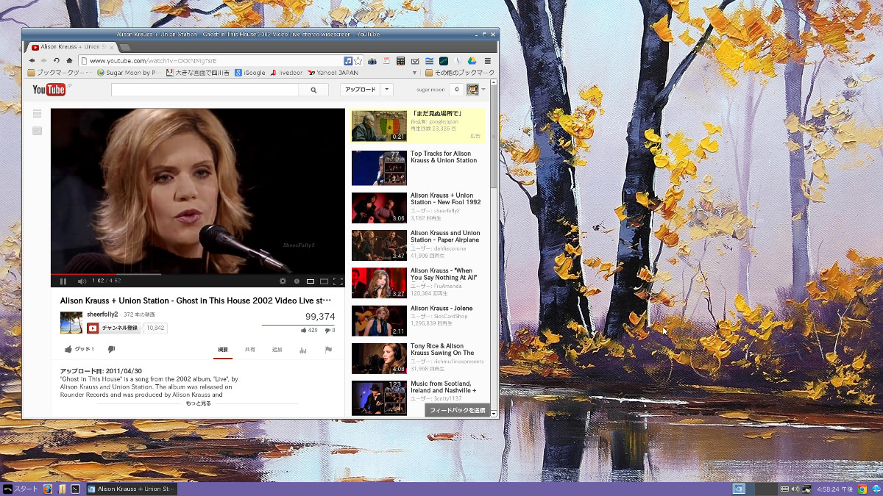Click the YouTube search magnifier button
883x496 pixels.
click(313, 90)
